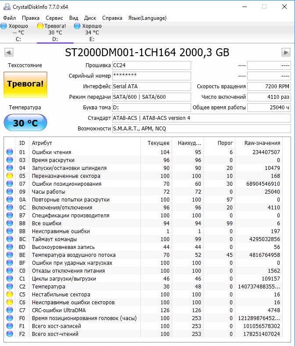
Task: Open the Диск menu
Action: pos(90,18)
